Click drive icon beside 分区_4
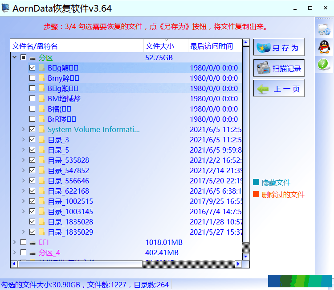 click(33, 253)
